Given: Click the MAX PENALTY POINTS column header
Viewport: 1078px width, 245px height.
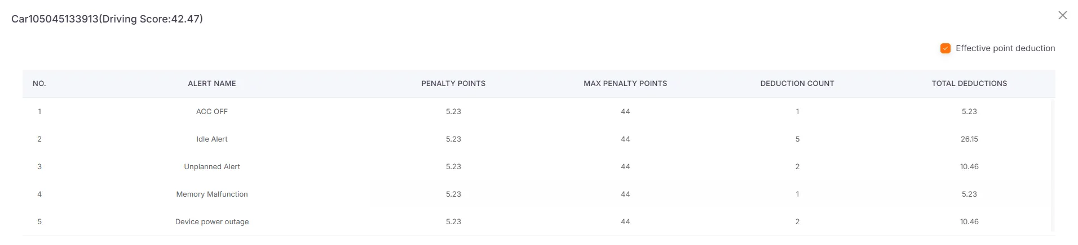Looking at the screenshot, I should coord(625,84).
